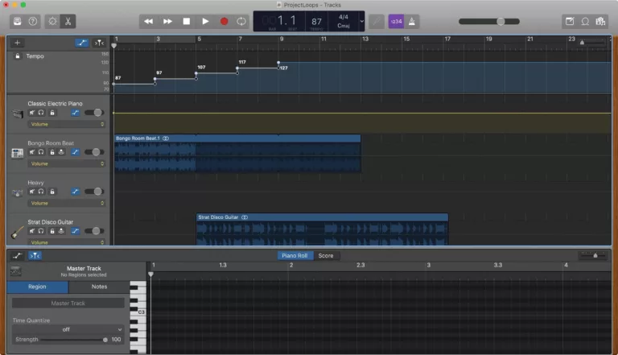Image resolution: width=618 pixels, height=355 pixels.
Task: Toggle the Editors scissors button
Action: 68,21
